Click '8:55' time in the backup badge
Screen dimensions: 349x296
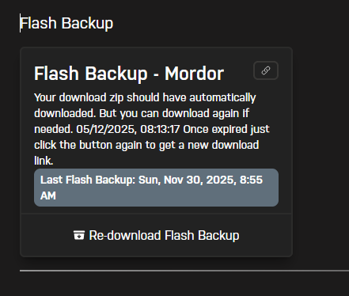tap(251, 180)
